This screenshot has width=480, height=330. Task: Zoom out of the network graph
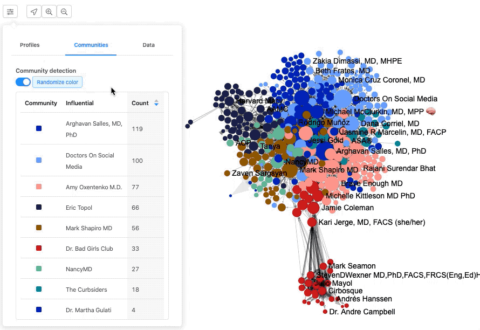pos(64,12)
